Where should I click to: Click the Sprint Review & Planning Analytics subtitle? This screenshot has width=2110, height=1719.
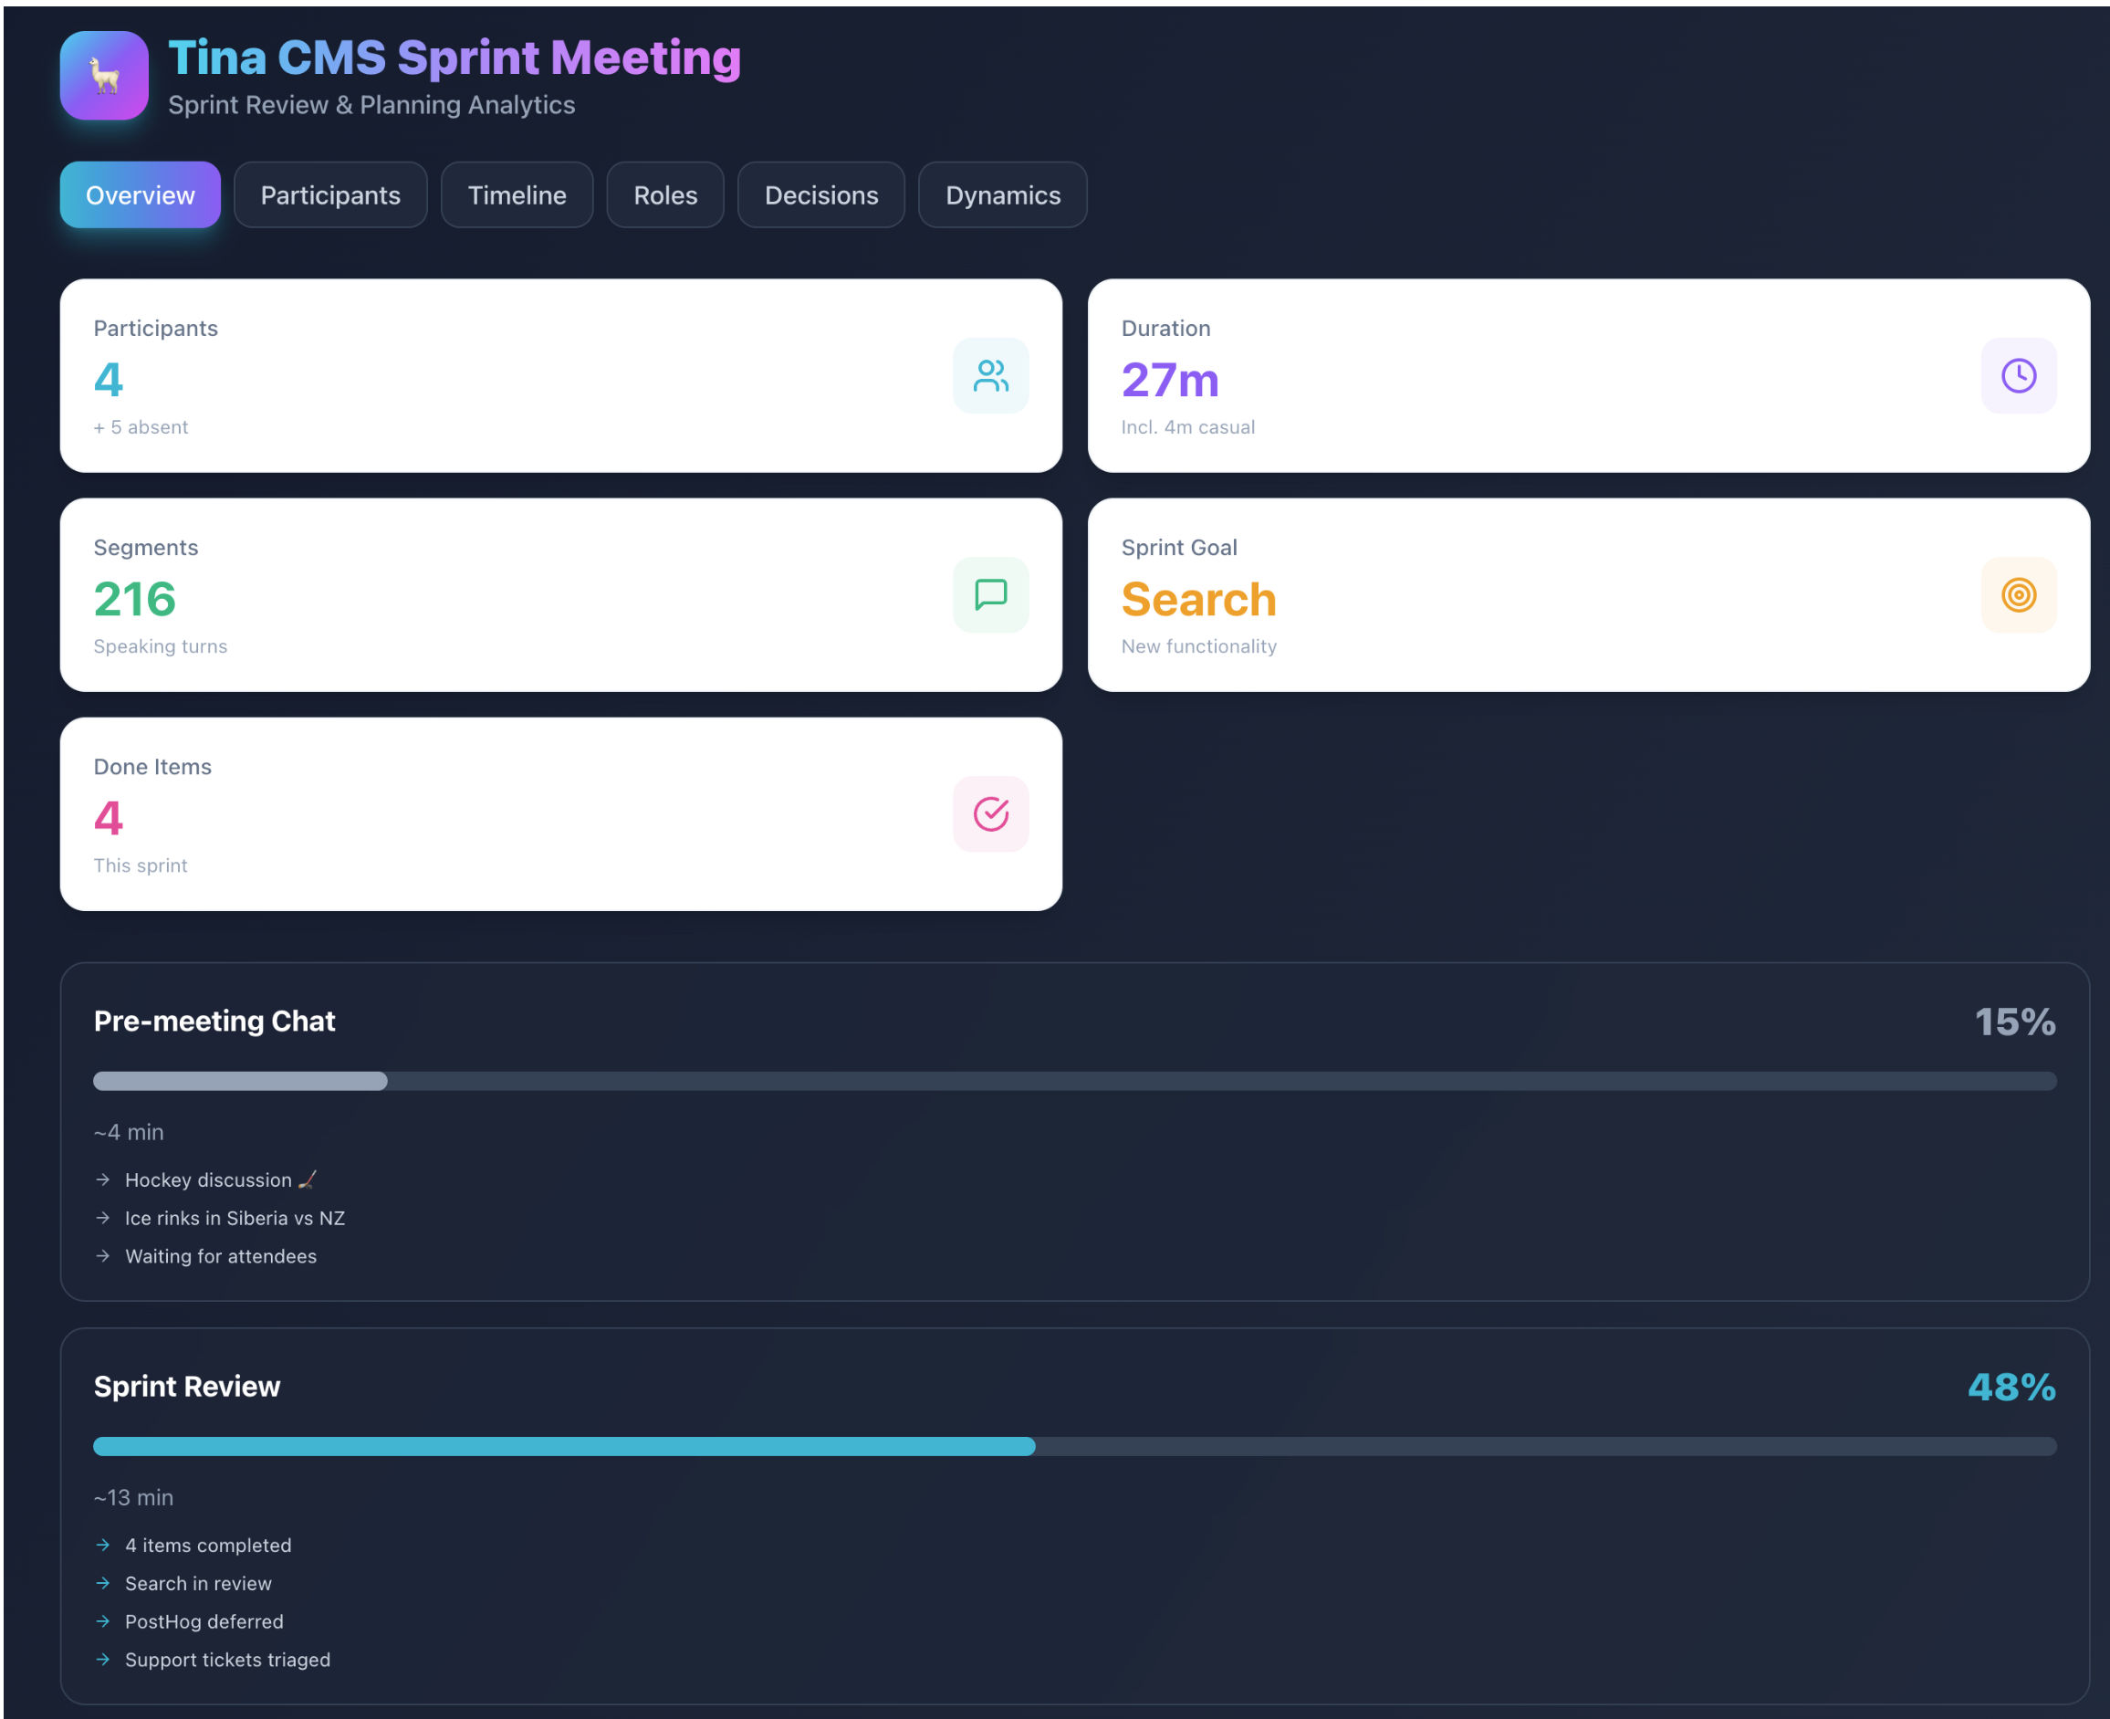click(371, 105)
